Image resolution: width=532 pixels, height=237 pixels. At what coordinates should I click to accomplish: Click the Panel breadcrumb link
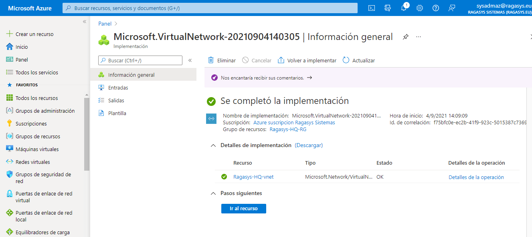tap(105, 24)
